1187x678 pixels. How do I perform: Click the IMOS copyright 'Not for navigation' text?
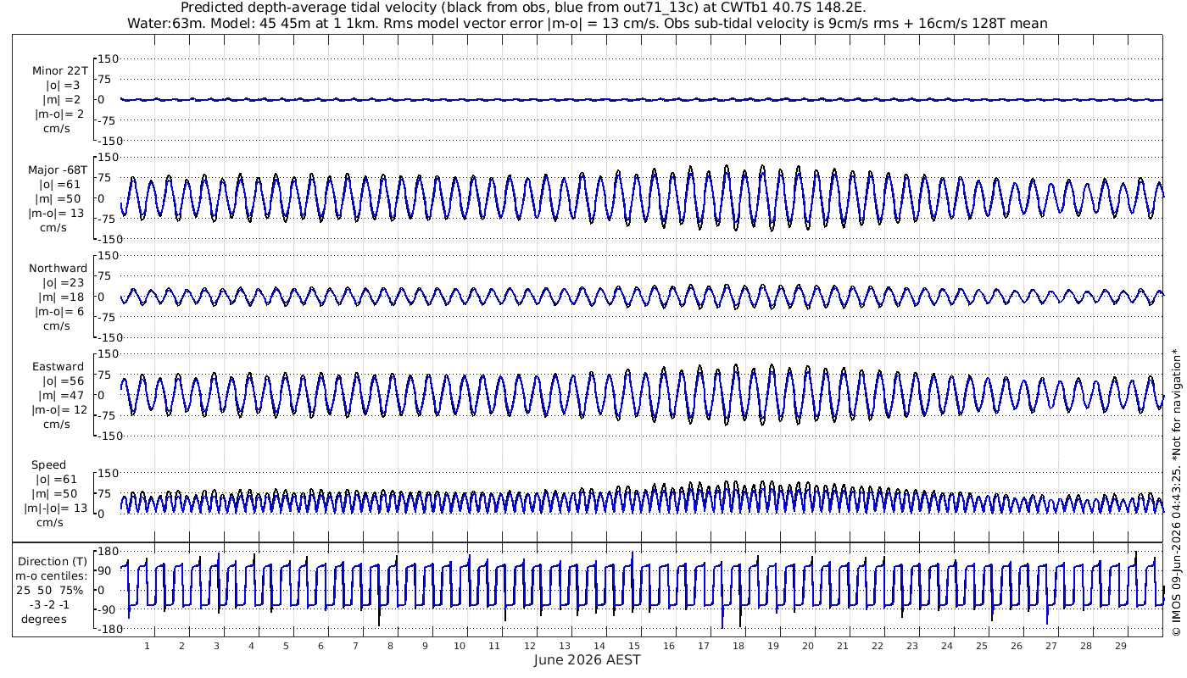[1177, 492]
